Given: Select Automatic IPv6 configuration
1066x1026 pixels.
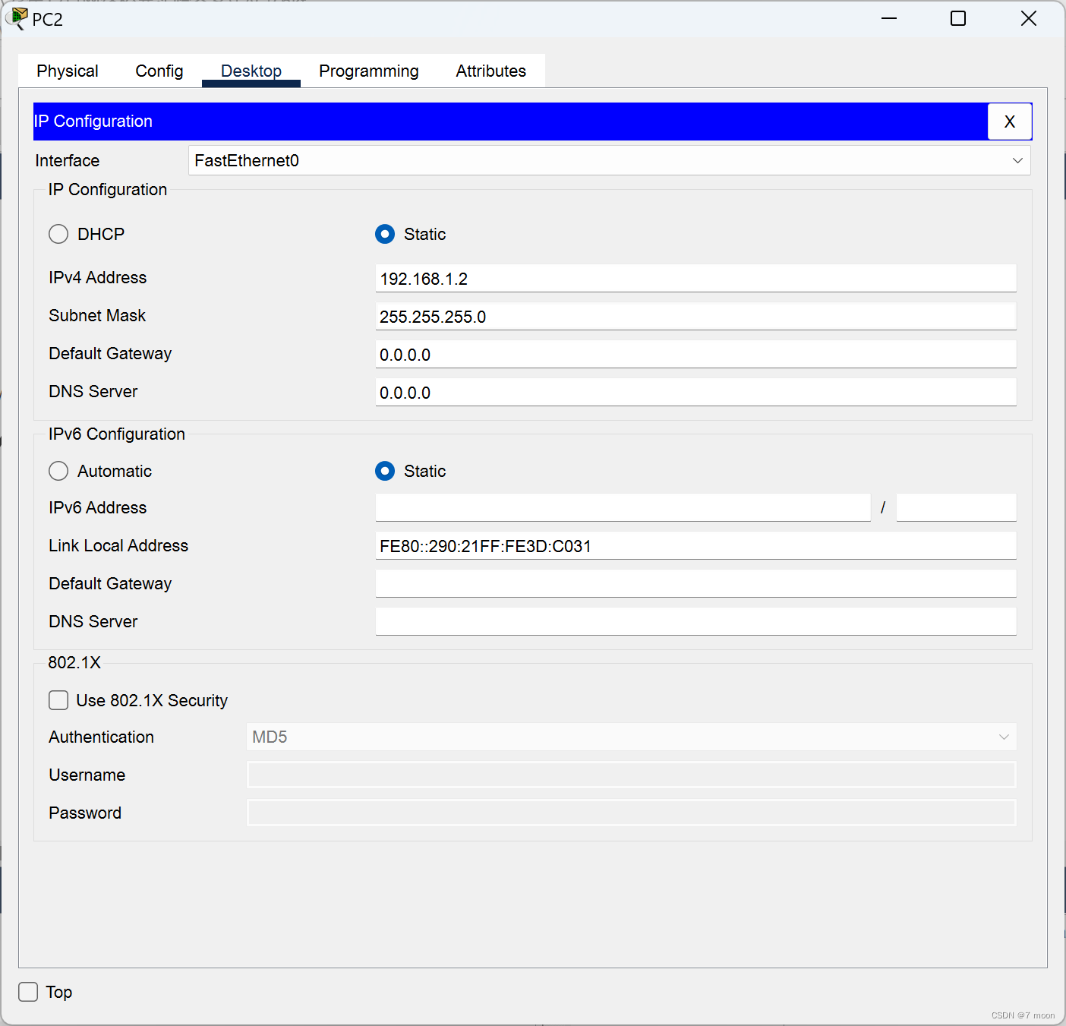Looking at the screenshot, I should [x=58, y=471].
